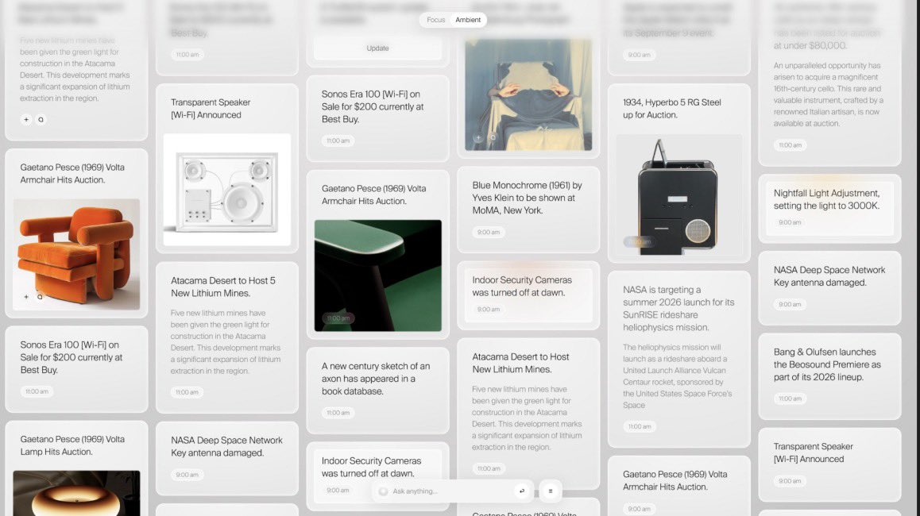Click 'at under $80,000.' text
The width and height of the screenshot is (920, 516).
coord(810,46)
